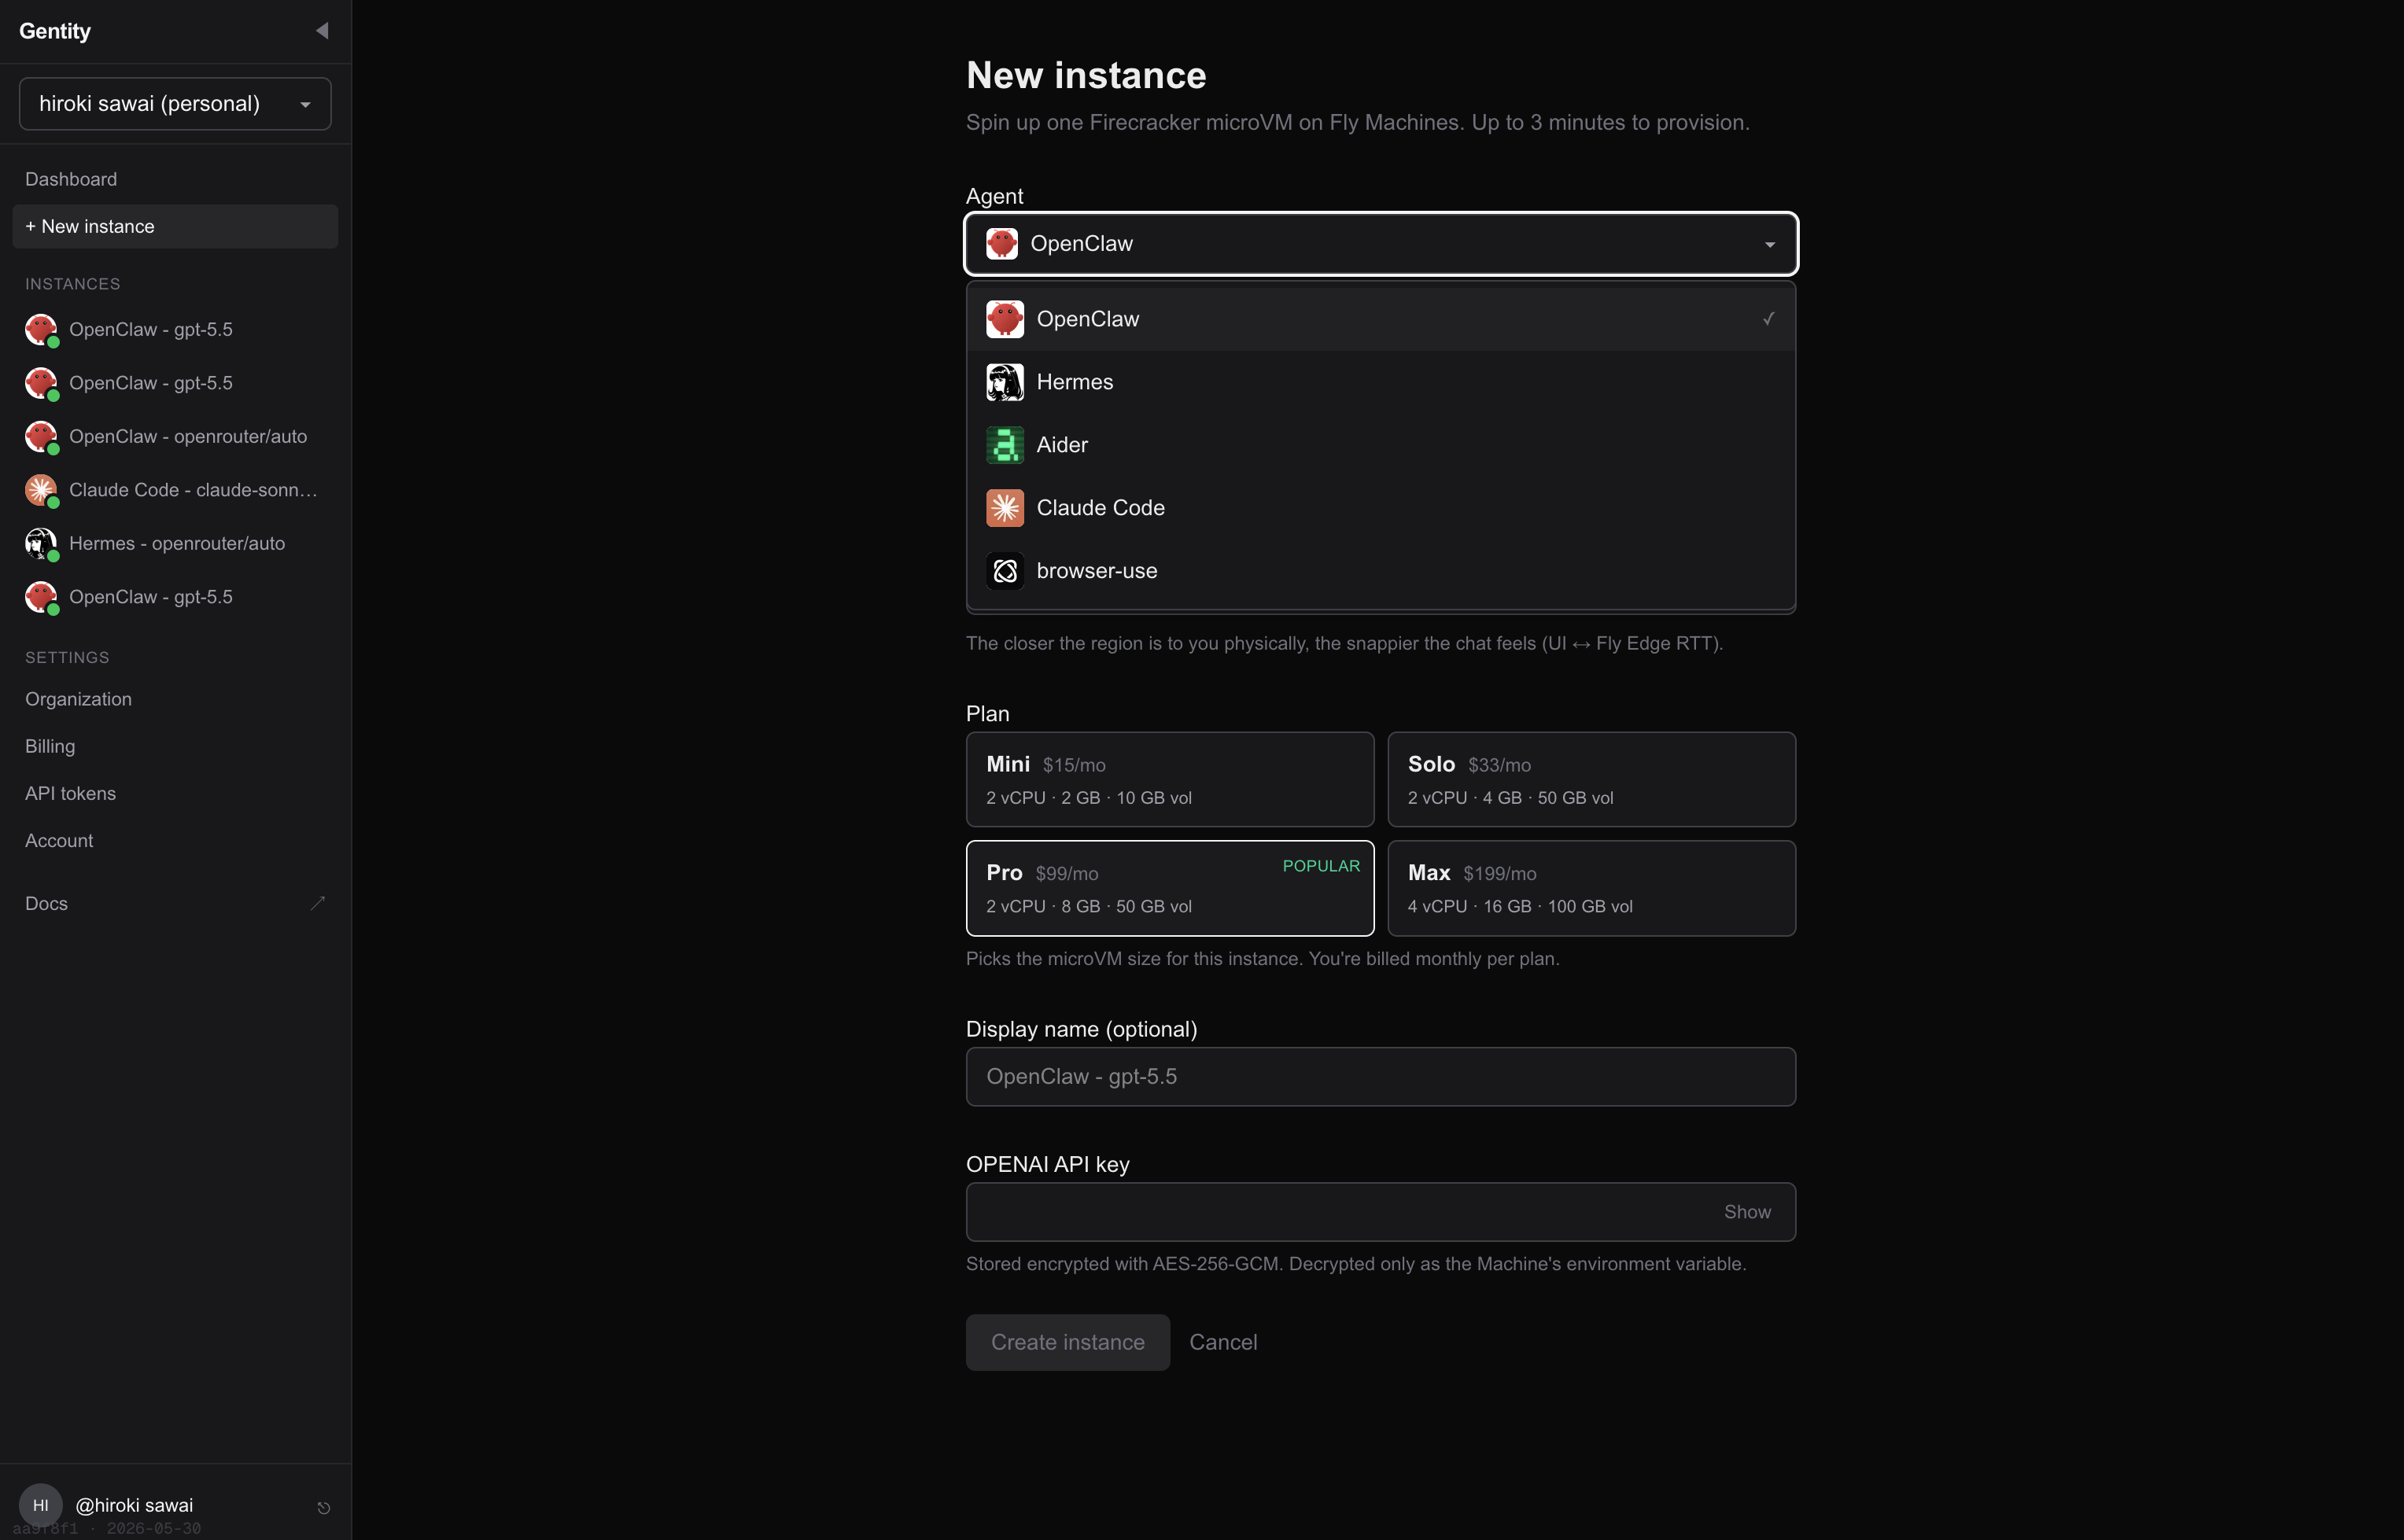Click the external-link arrow next to Docs

pyautogui.click(x=318, y=903)
